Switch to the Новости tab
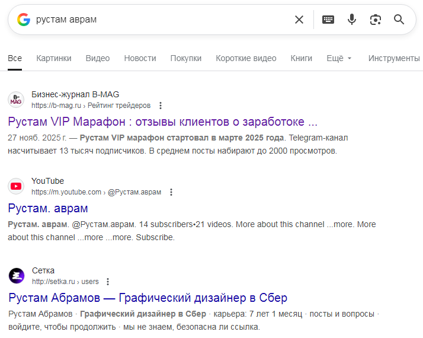Screen dimensions: 423x338 point(140,58)
